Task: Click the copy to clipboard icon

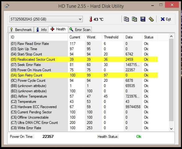Action: point(126,19)
